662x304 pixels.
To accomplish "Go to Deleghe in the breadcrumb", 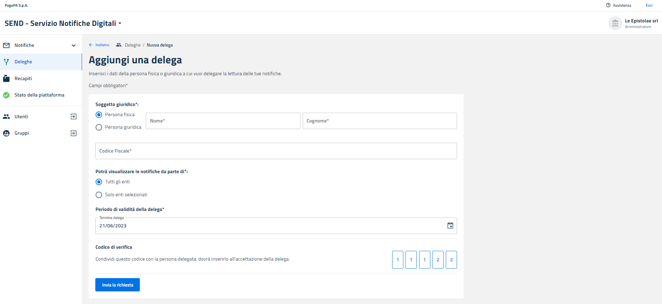I will [132, 45].
